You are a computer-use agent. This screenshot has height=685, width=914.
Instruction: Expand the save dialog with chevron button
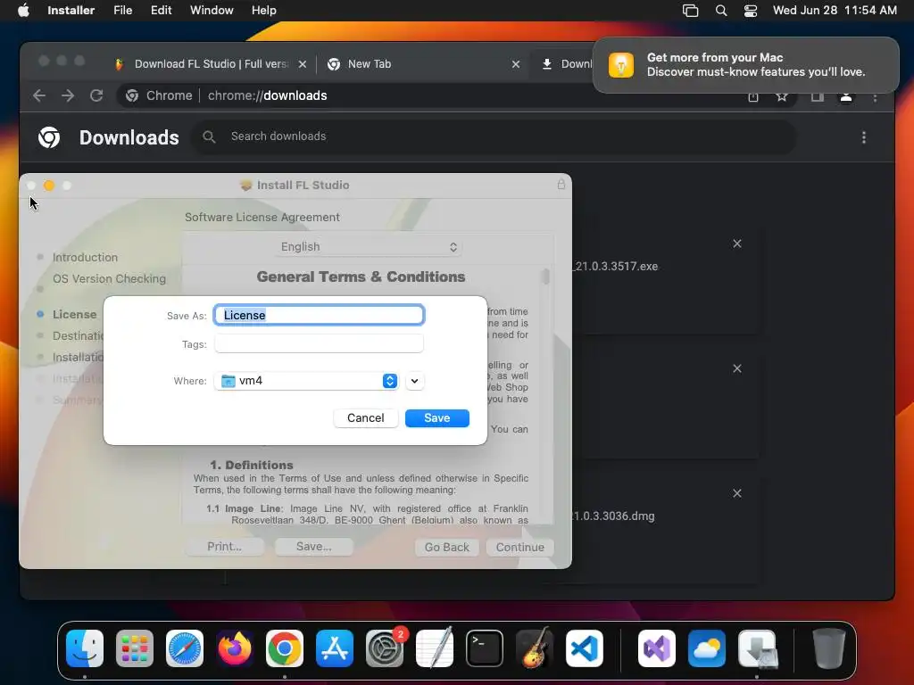pos(414,381)
